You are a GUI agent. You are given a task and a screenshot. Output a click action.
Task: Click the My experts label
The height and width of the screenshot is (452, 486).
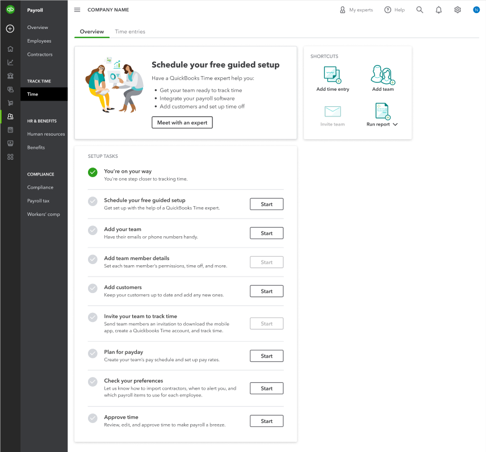(x=361, y=10)
